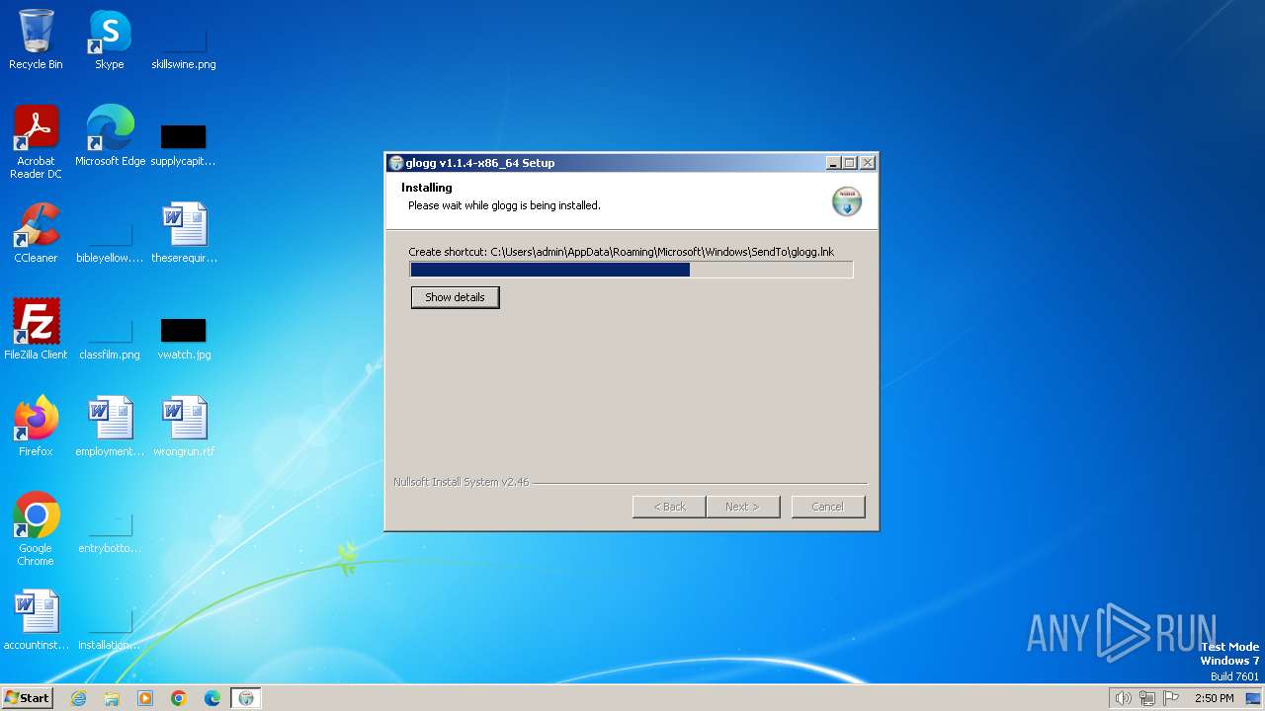1265x711 pixels.
Task: Select the theserequir... document icon
Action: coord(184,233)
